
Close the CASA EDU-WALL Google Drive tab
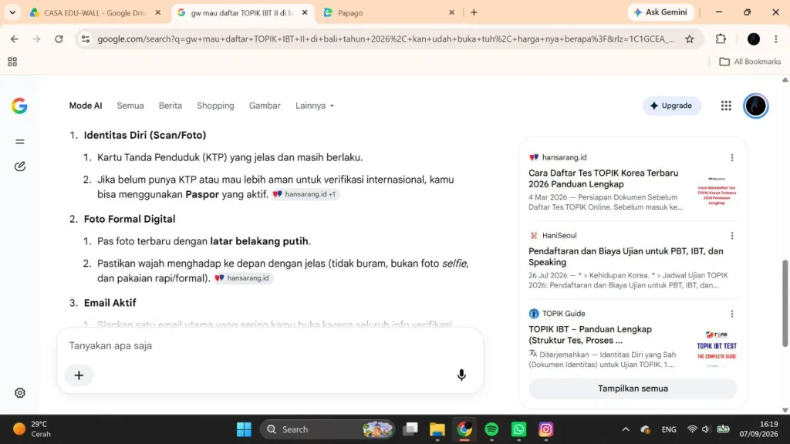tap(157, 12)
